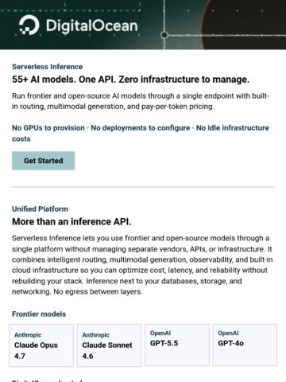
Task: Click the 'No GPUs to provision' highlight text
Action: pos(48,128)
